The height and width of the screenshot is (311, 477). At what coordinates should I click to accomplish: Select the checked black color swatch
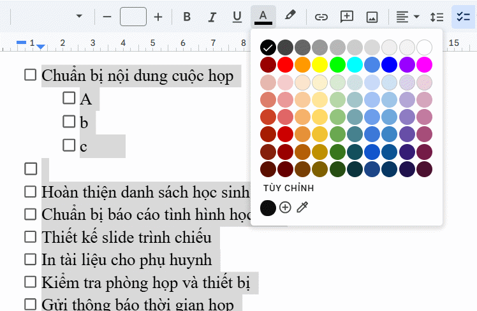(268, 47)
